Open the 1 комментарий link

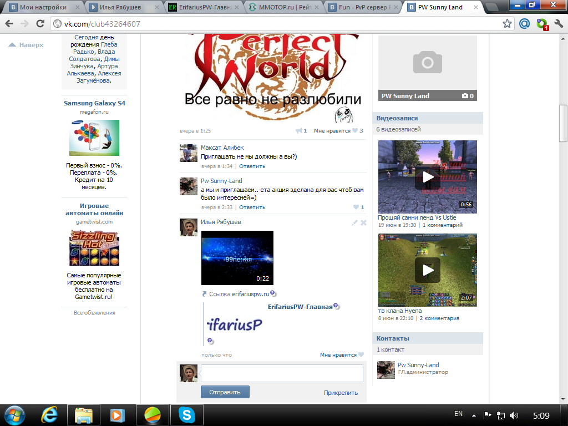(443, 225)
